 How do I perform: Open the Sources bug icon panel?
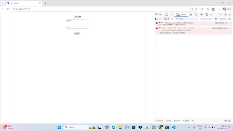[x=191, y=15]
